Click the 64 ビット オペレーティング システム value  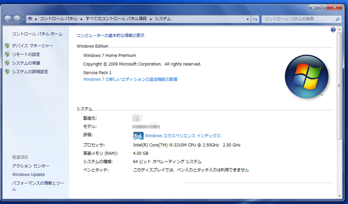[x=167, y=162]
